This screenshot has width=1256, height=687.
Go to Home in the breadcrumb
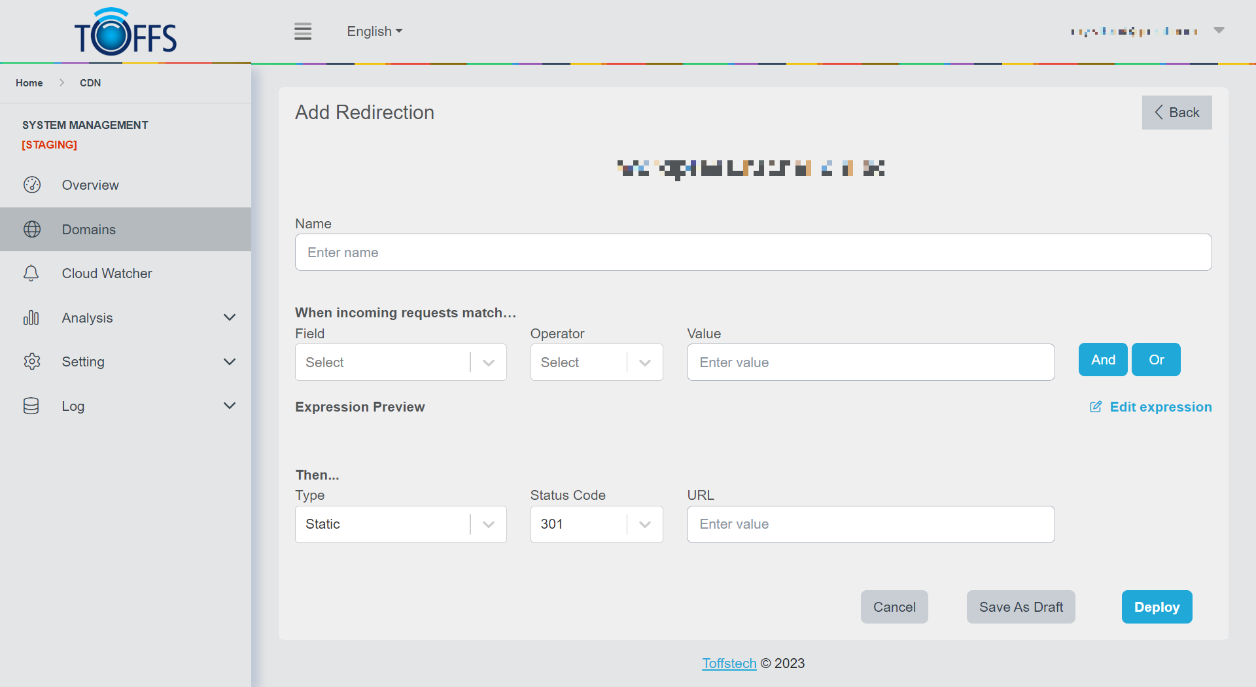click(29, 83)
